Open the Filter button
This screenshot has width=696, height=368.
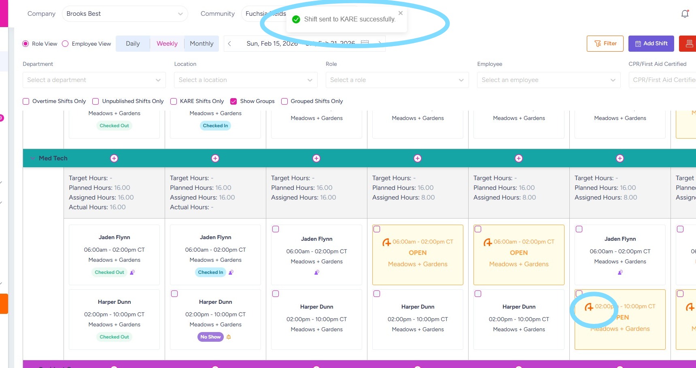point(605,44)
